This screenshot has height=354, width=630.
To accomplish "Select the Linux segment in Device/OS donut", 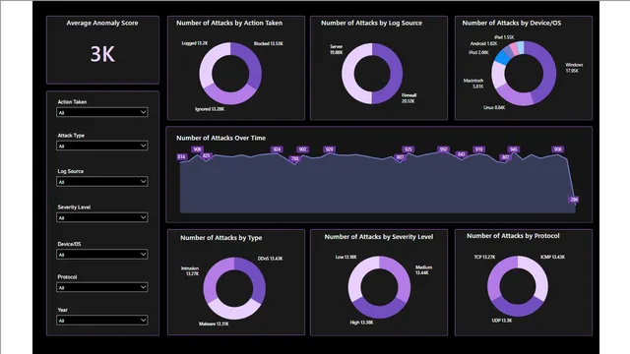I will 513,96.
